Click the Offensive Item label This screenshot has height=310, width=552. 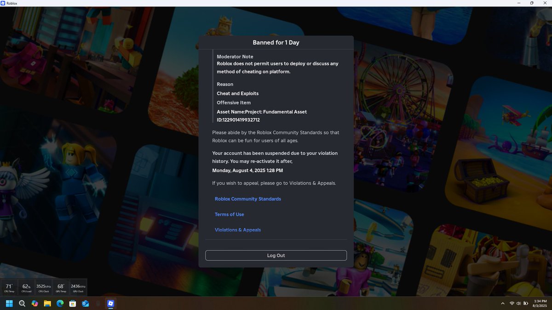click(x=234, y=102)
